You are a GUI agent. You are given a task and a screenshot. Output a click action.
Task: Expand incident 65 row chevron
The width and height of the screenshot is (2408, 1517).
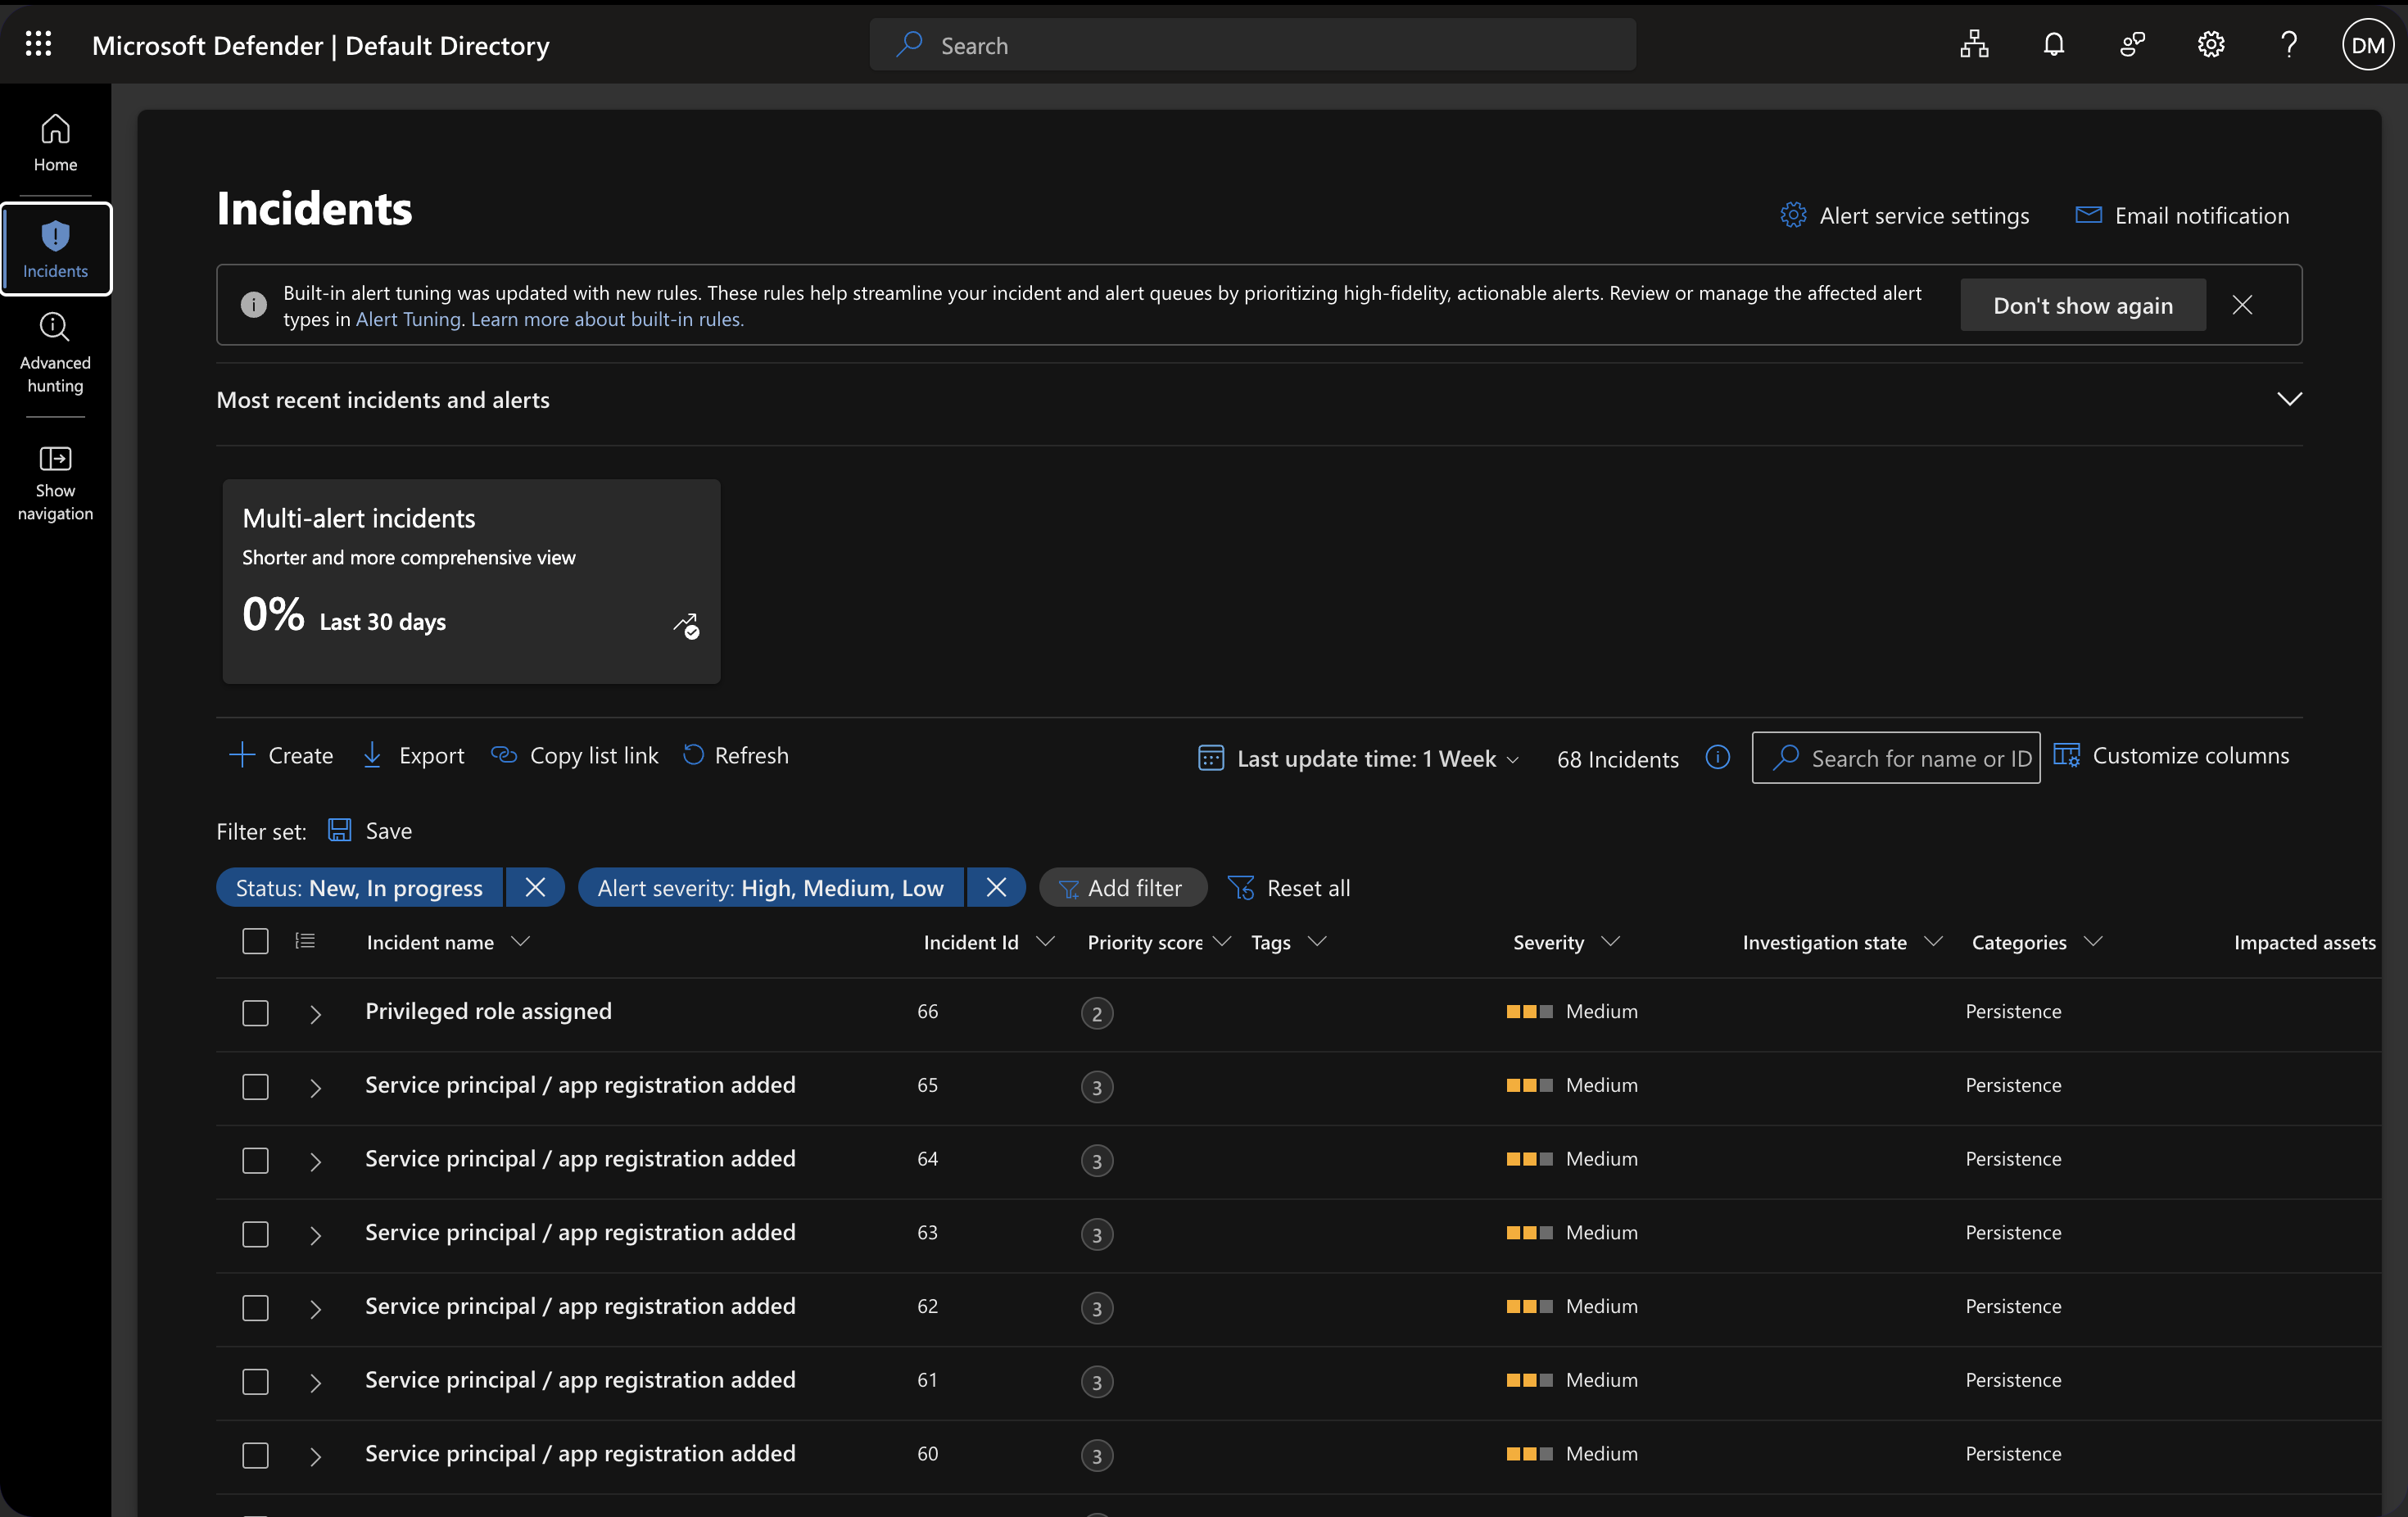click(x=315, y=1088)
